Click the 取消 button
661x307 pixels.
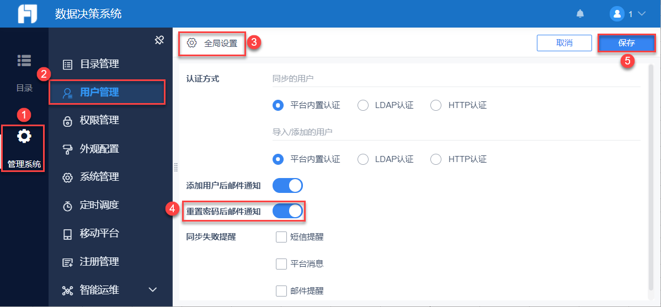[x=564, y=43]
